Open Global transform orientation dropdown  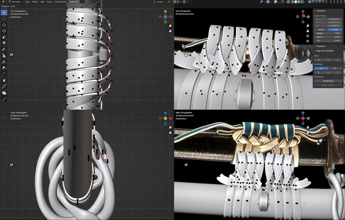click(160, 2)
